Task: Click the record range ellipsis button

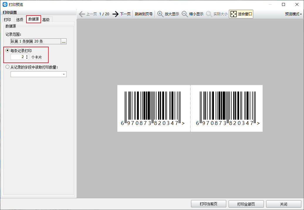Action: pos(64,41)
